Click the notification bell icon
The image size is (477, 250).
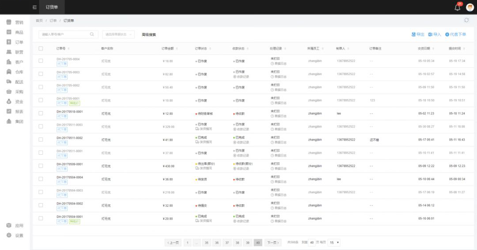click(x=457, y=7)
